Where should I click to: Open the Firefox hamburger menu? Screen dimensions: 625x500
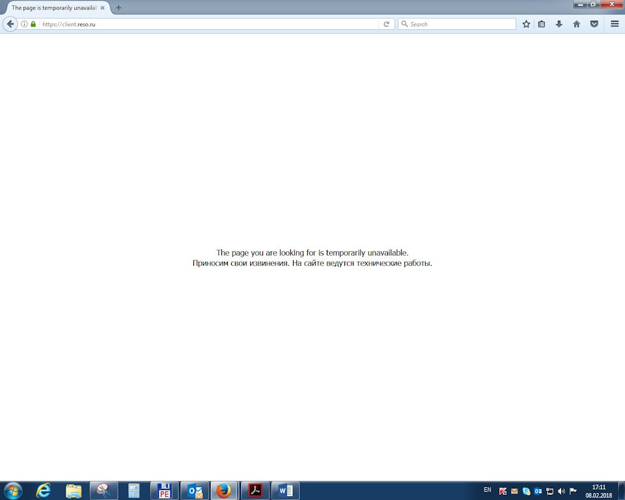tap(615, 24)
